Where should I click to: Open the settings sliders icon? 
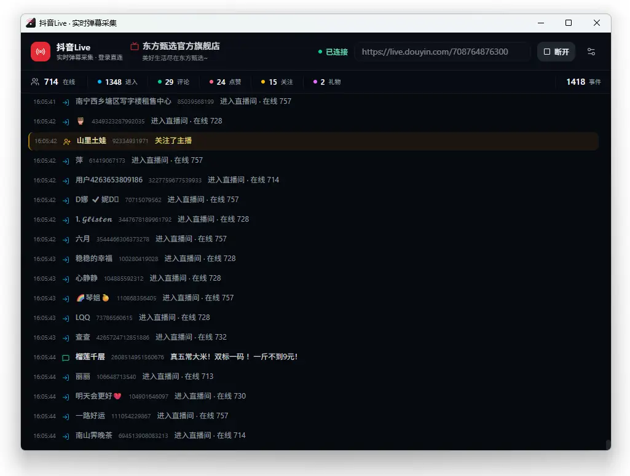[591, 52]
